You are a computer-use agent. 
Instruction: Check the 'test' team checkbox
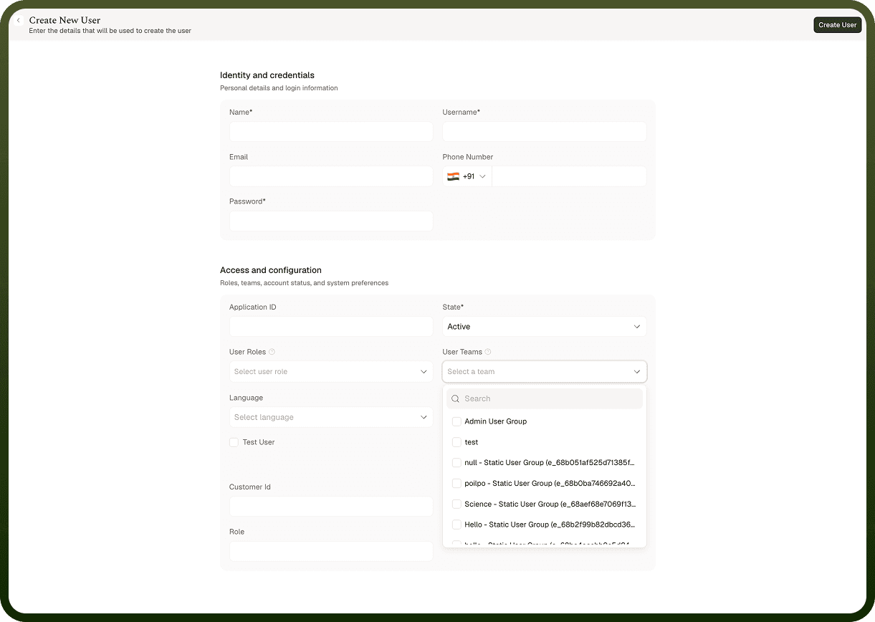click(x=456, y=442)
